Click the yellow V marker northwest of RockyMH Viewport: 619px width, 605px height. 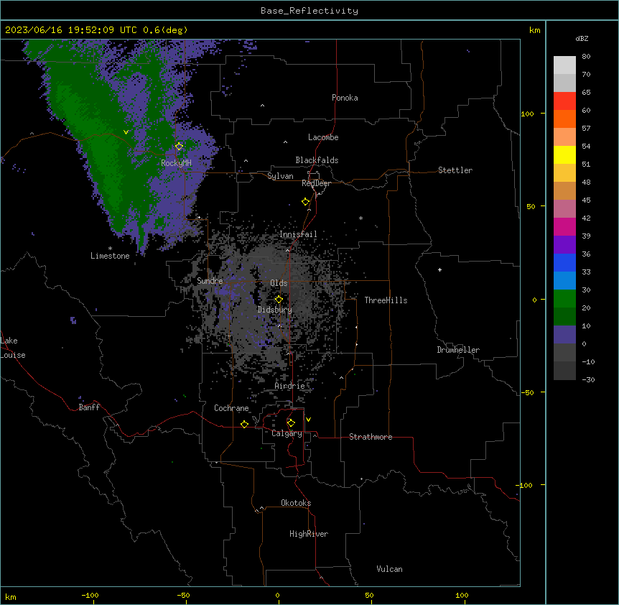click(126, 132)
